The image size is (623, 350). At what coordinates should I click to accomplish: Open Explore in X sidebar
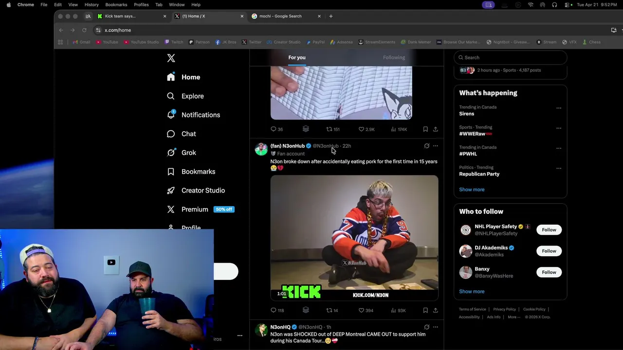[185, 96]
